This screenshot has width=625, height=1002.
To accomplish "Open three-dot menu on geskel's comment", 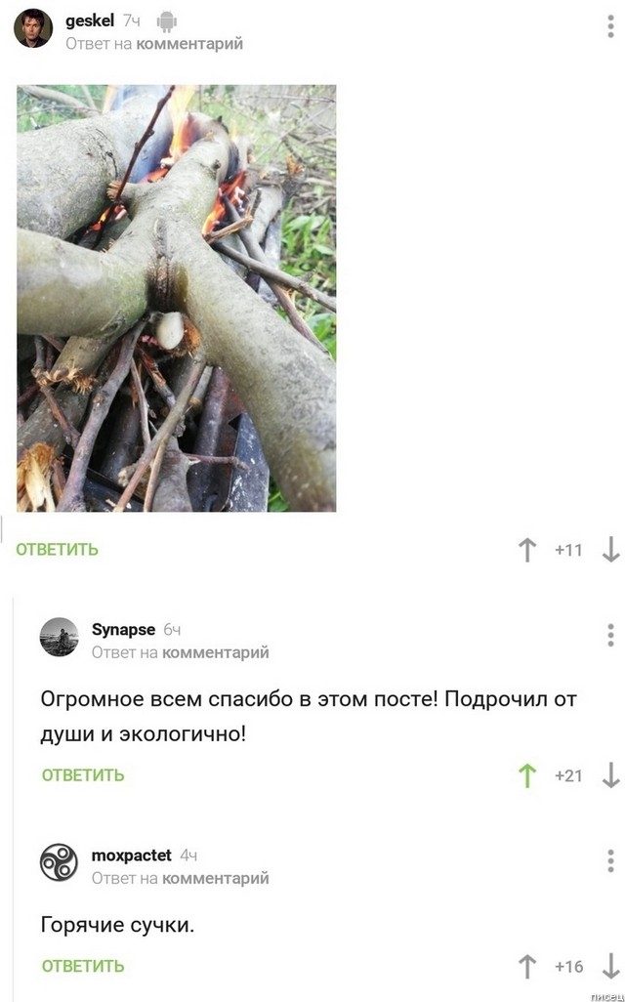I will coord(611,26).
